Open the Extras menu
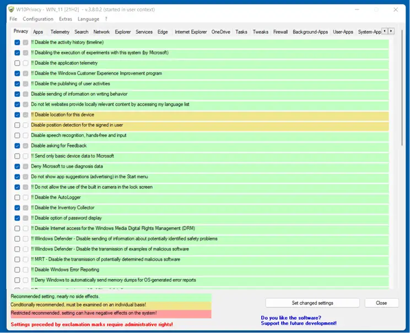Viewport: 410px width, 333px height. [x=66, y=19]
